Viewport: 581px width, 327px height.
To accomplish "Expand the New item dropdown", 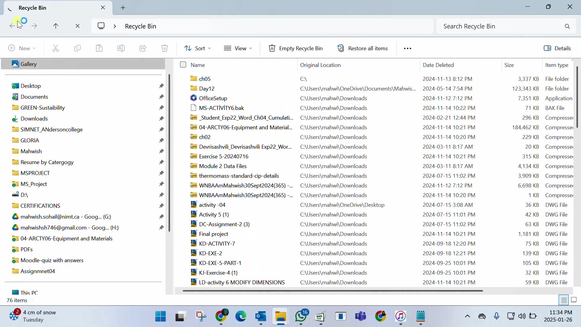I will coord(22,48).
